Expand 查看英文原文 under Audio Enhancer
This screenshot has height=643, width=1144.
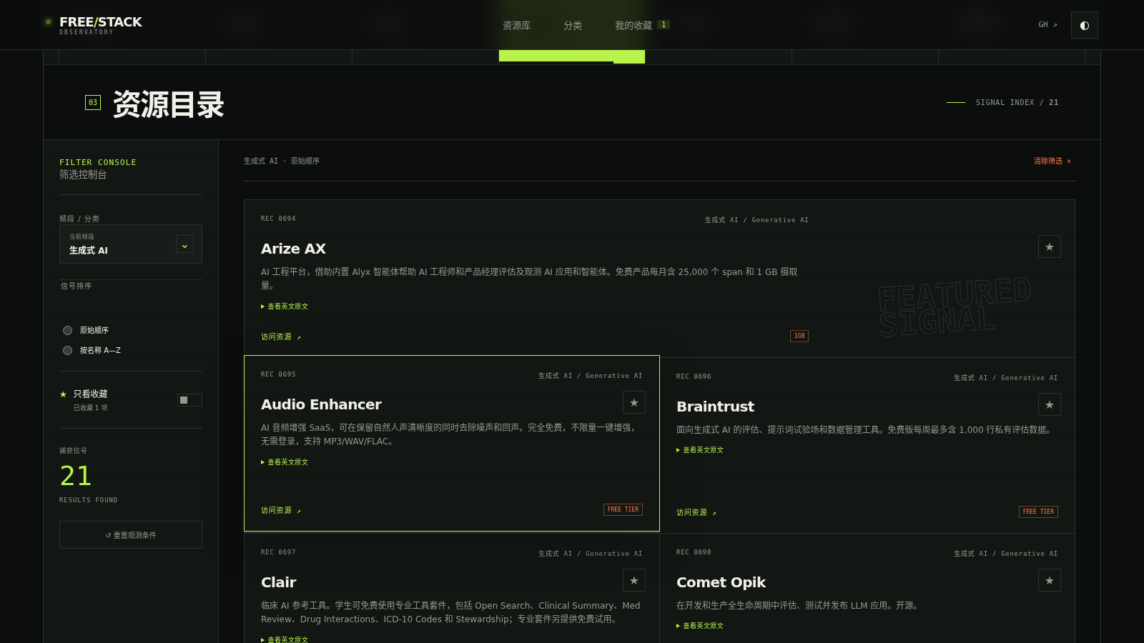285,462
